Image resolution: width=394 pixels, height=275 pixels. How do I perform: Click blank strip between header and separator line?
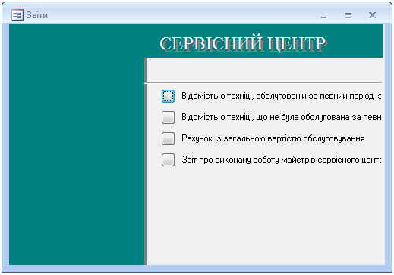(x=264, y=70)
